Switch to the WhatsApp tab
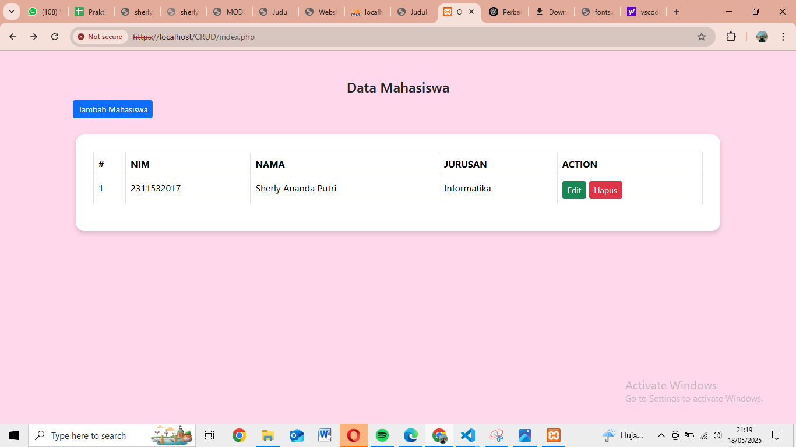Screen dimensions: 796x447 click(44, 12)
